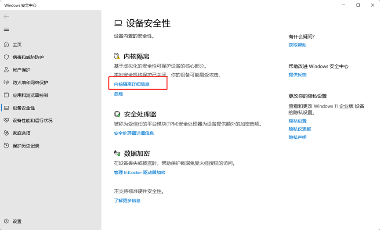
Task: Open 主页 in the sidebar
Action: pyautogui.click(x=17, y=44)
